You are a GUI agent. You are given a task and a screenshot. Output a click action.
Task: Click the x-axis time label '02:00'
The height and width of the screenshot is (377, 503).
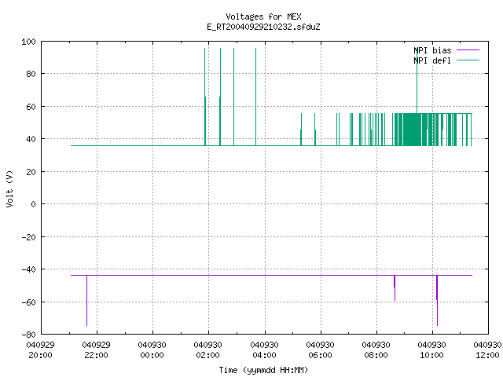coord(207,355)
